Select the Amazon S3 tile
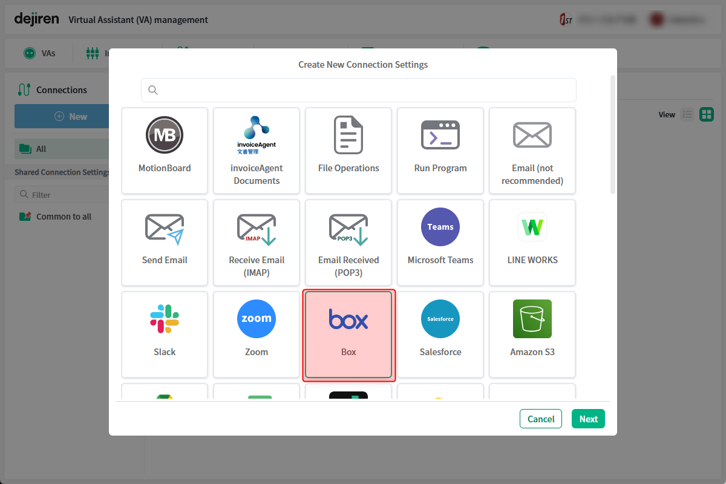 [532, 335]
